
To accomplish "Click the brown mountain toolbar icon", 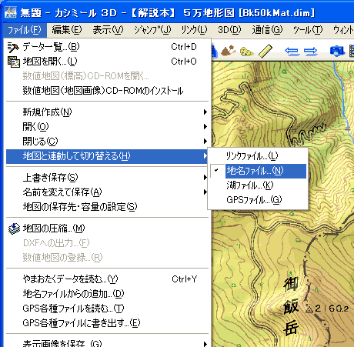I will [229, 51].
